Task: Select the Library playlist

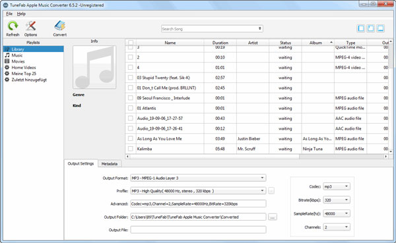Action: pyautogui.click(x=34, y=49)
